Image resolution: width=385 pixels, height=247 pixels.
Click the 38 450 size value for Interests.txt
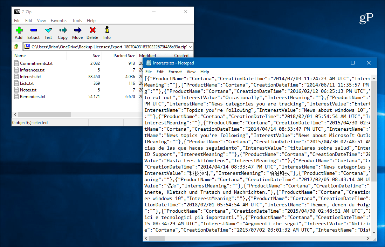click(94, 77)
